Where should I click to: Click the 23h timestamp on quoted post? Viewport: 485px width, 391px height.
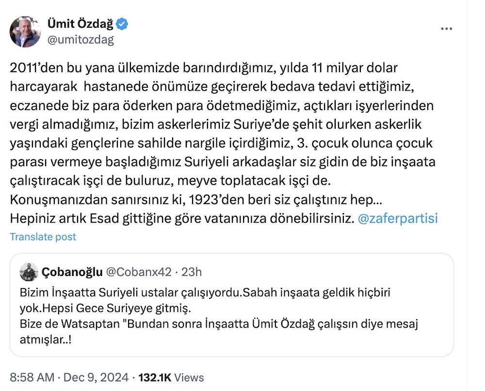pyautogui.click(x=191, y=272)
